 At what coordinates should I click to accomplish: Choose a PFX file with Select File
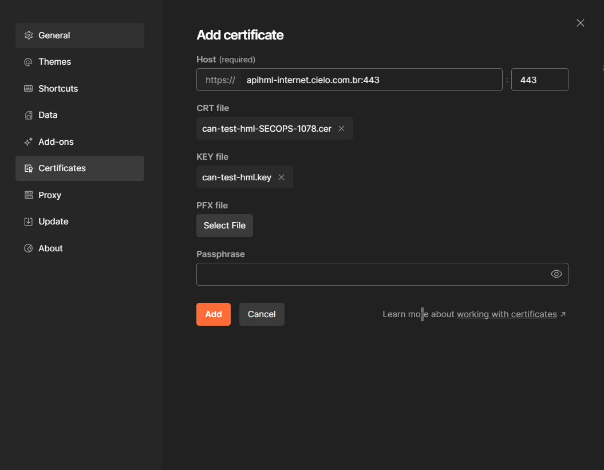[x=224, y=226]
